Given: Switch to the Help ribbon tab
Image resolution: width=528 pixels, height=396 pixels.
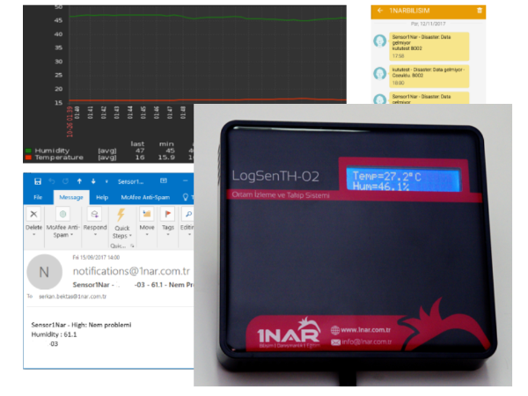Looking at the screenshot, I should [x=102, y=197].
